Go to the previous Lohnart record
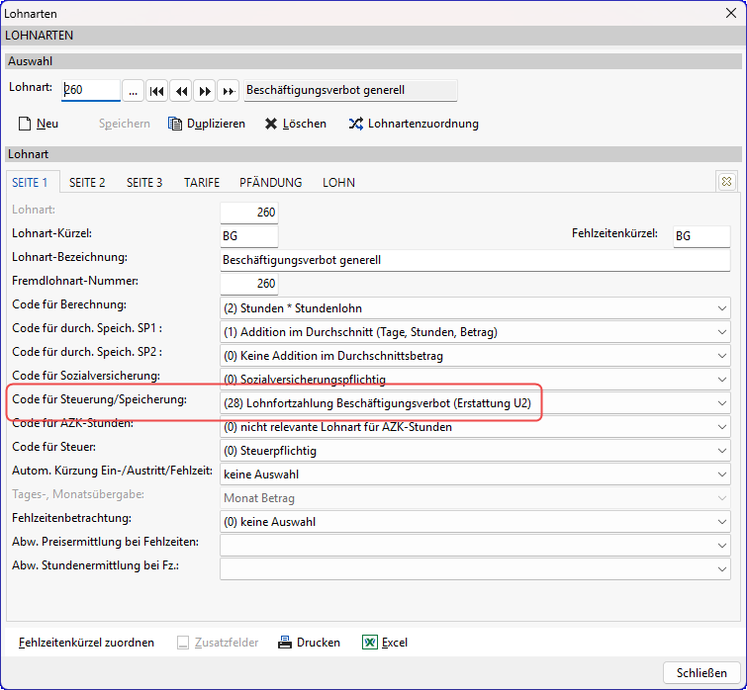Image resolution: width=747 pixels, height=690 pixels. click(x=181, y=90)
